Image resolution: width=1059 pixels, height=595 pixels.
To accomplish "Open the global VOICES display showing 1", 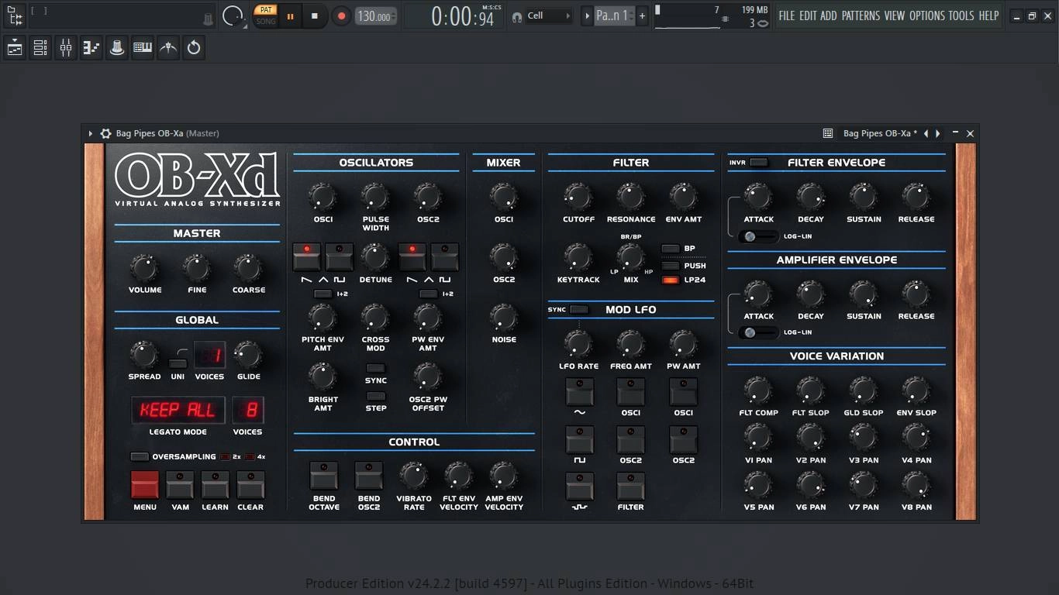I will coord(209,355).
